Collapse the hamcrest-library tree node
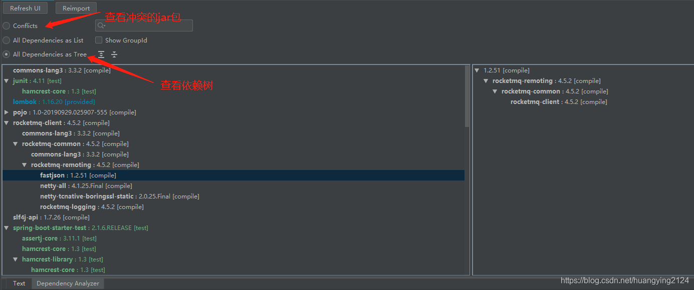Viewport: 694px width, 290px height. (15, 259)
